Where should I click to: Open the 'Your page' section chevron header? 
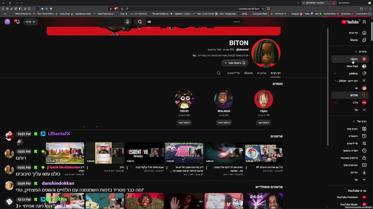click(360, 122)
